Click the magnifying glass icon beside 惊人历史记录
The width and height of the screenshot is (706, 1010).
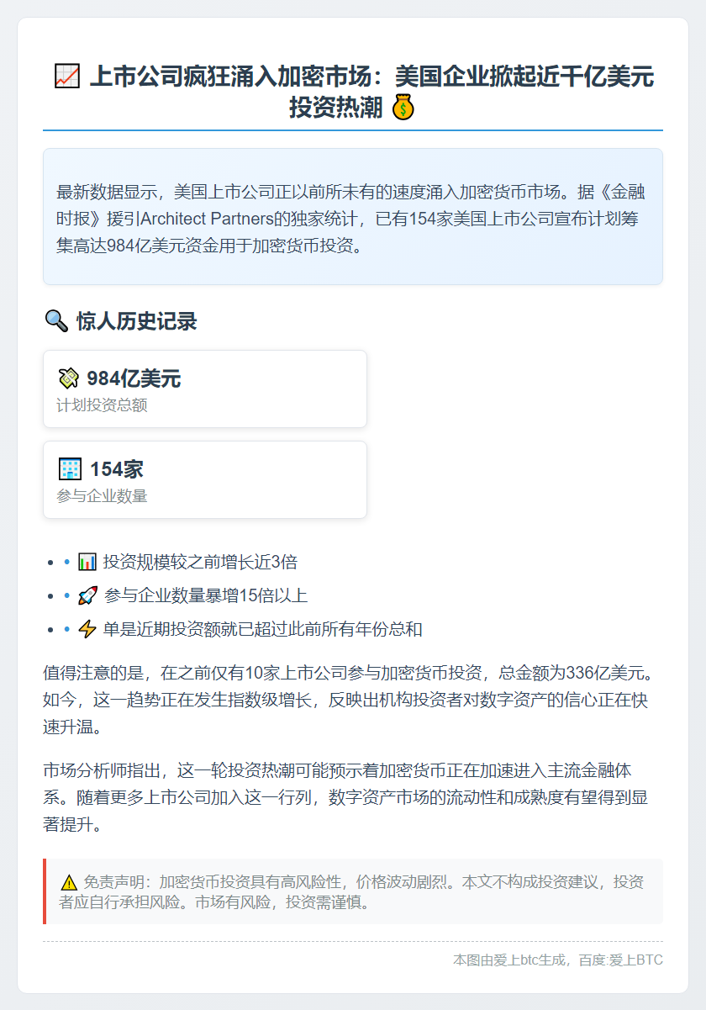pyautogui.click(x=55, y=320)
